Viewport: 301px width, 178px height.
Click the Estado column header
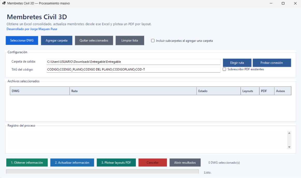pyautogui.click(x=219, y=91)
